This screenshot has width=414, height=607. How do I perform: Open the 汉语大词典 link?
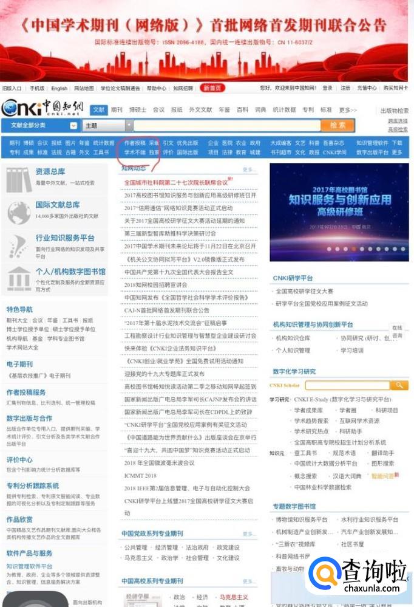(x=347, y=476)
